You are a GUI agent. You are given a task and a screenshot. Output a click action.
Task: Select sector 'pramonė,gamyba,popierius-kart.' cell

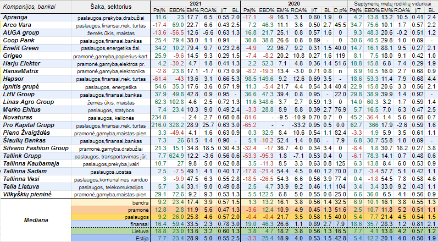point(111,57)
